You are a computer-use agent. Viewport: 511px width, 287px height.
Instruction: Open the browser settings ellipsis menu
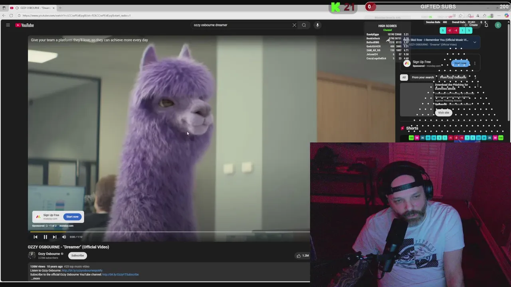[499, 16]
